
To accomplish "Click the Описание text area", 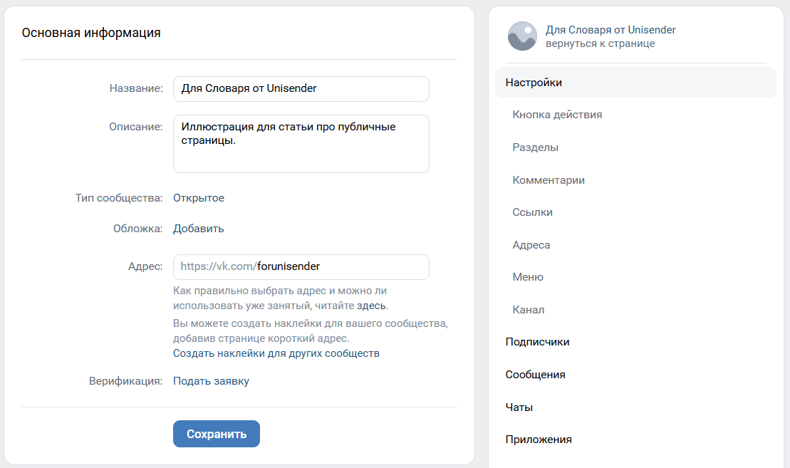I will (301, 143).
